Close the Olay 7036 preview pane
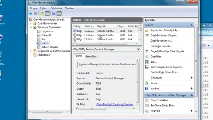This screenshot has height=120, width=213. point(138,49)
